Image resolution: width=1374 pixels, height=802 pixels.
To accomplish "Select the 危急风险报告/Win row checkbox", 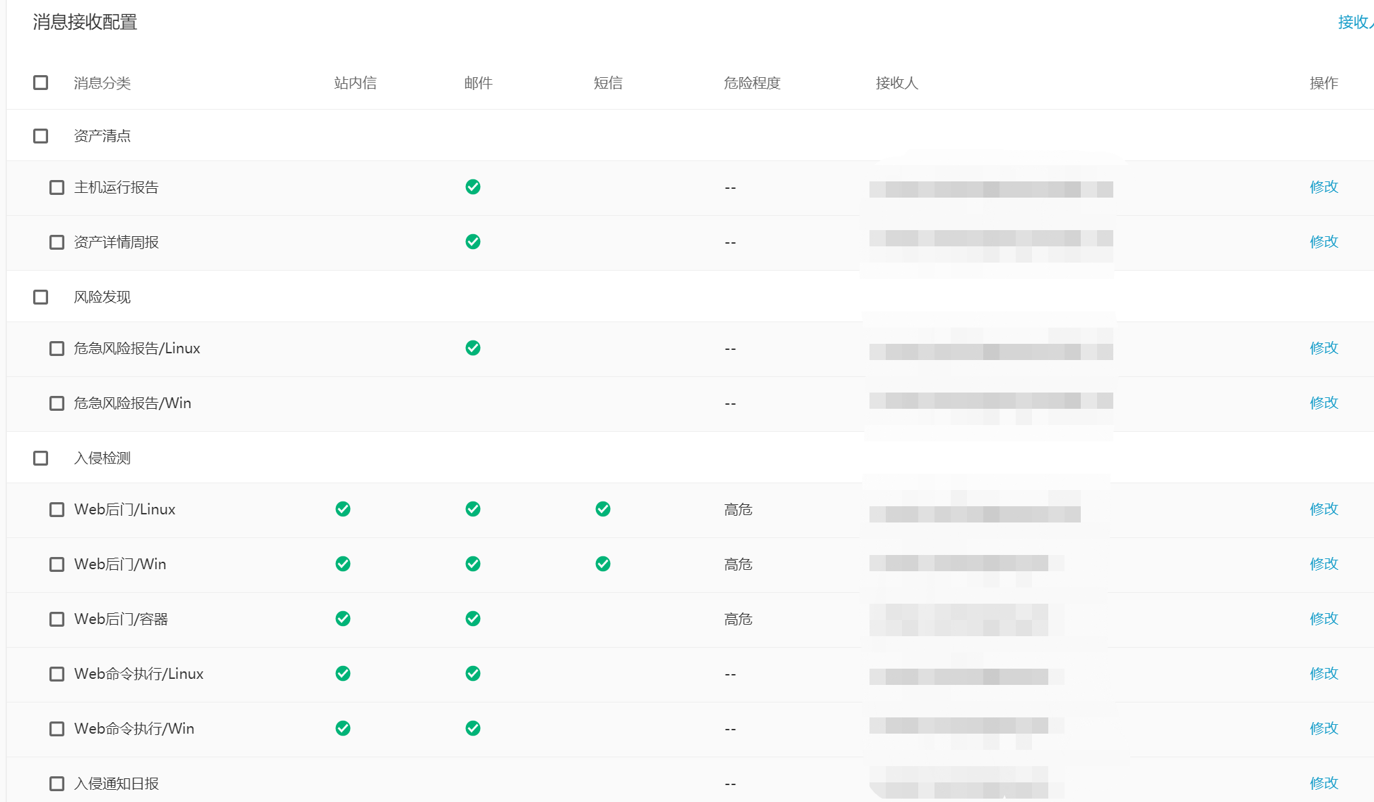I will pyautogui.click(x=57, y=403).
